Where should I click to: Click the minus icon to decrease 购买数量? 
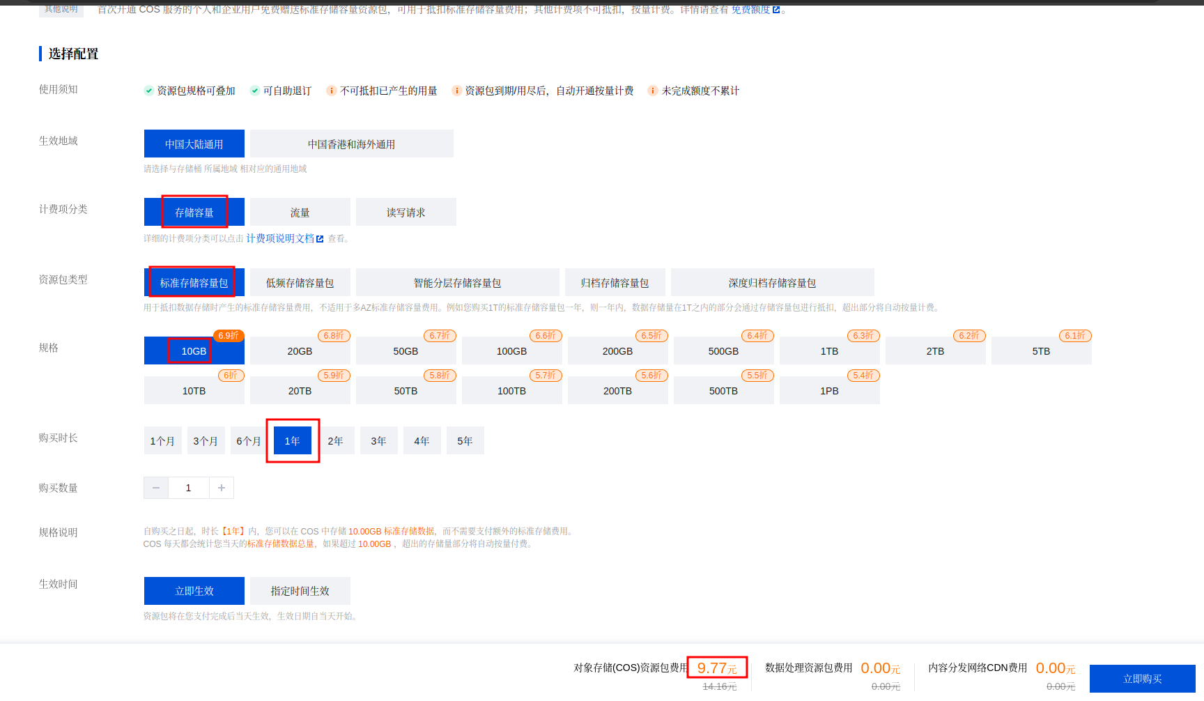156,488
